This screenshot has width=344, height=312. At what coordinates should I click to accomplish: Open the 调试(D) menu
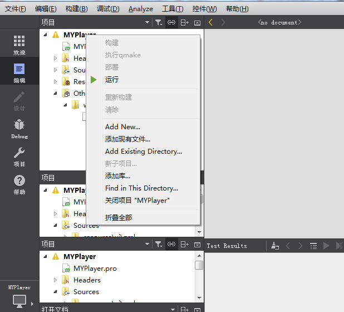pos(108,9)
